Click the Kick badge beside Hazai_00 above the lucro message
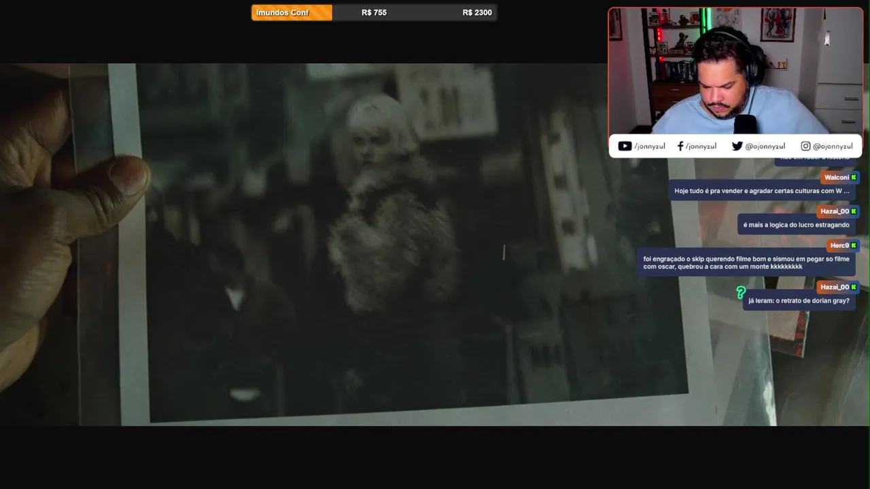The image size is (870, 489). coord(854,211)
